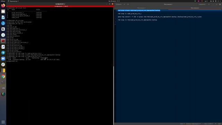The width and height of the screenshot is (222, 125).
Task: Click the 'rbd snap create' line in the editor
Action: (x=139, y=10)
